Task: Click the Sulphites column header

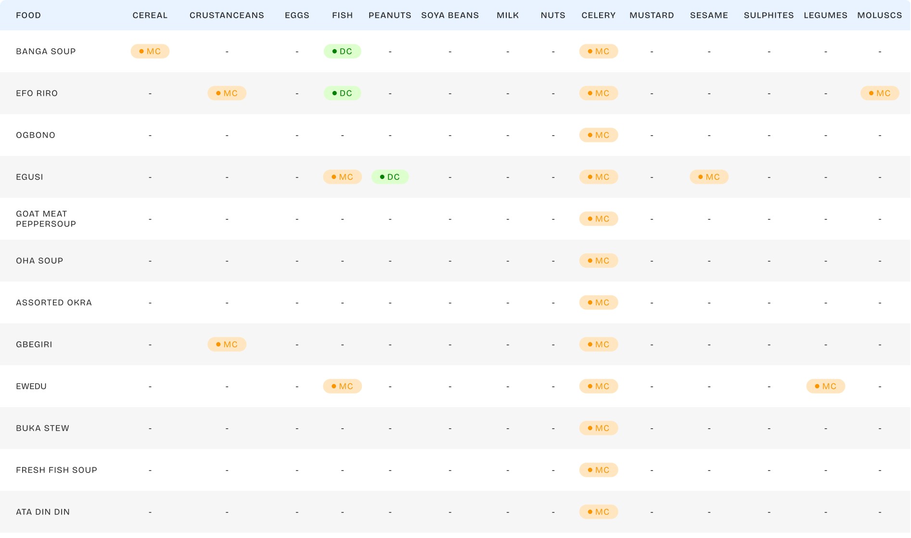Action: 769,15
